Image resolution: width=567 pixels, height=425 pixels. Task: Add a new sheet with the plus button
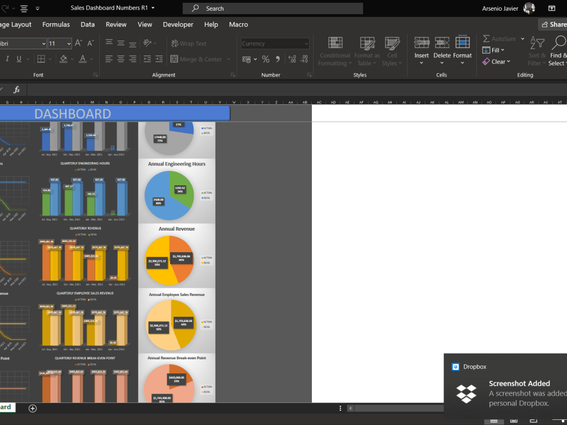tap(32, 408)
